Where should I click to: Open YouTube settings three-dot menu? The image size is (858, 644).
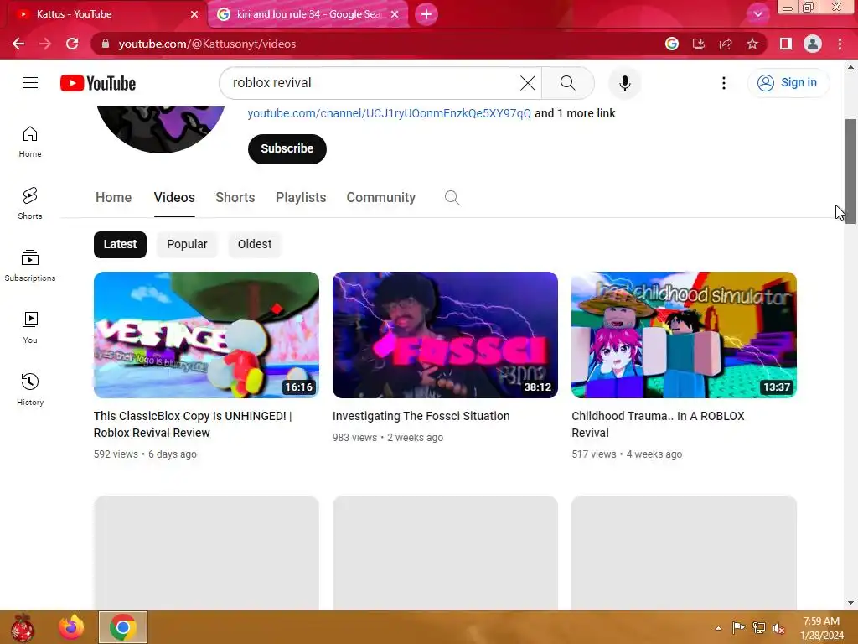(723, 83)
